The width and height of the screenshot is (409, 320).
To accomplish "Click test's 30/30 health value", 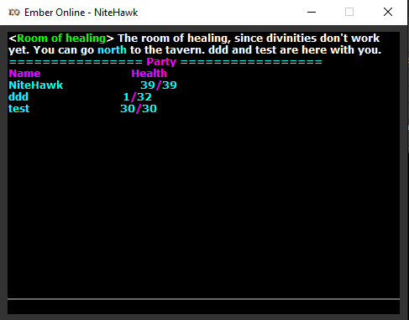I will click(x=139, y=109).
